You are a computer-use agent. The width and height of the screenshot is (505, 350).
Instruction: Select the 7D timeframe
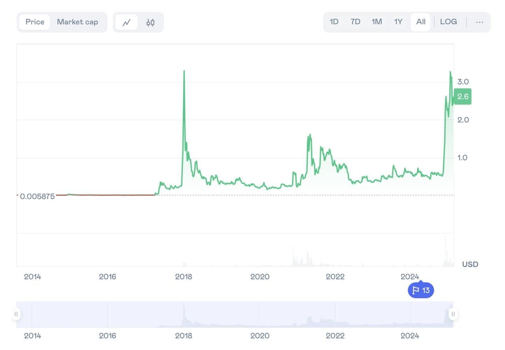(x=355, y=22)
